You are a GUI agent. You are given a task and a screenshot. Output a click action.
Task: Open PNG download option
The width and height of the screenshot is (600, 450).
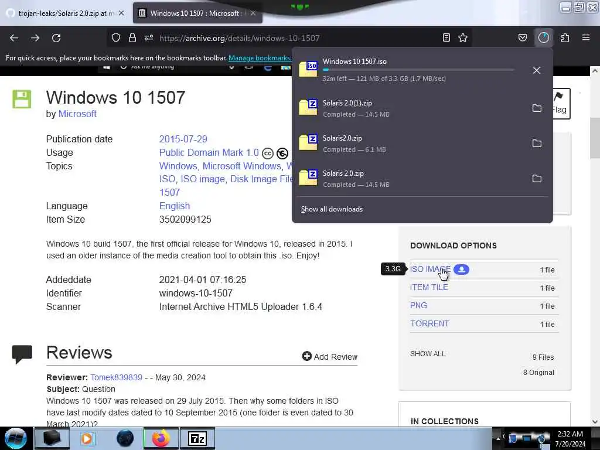point(418,305)
